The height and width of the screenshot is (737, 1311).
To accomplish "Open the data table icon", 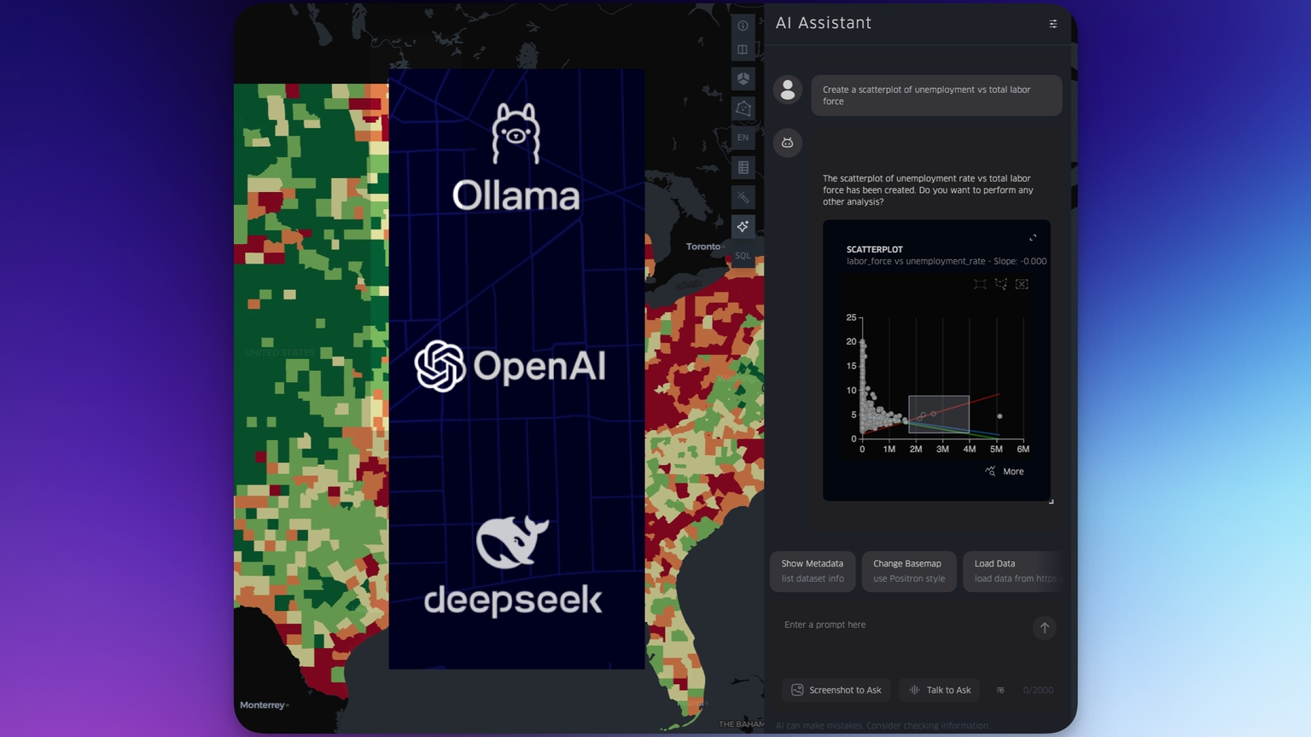I will [x=743, y=167].
